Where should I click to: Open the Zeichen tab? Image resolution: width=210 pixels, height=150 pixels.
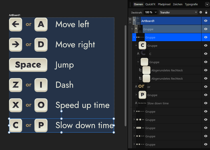178,4
